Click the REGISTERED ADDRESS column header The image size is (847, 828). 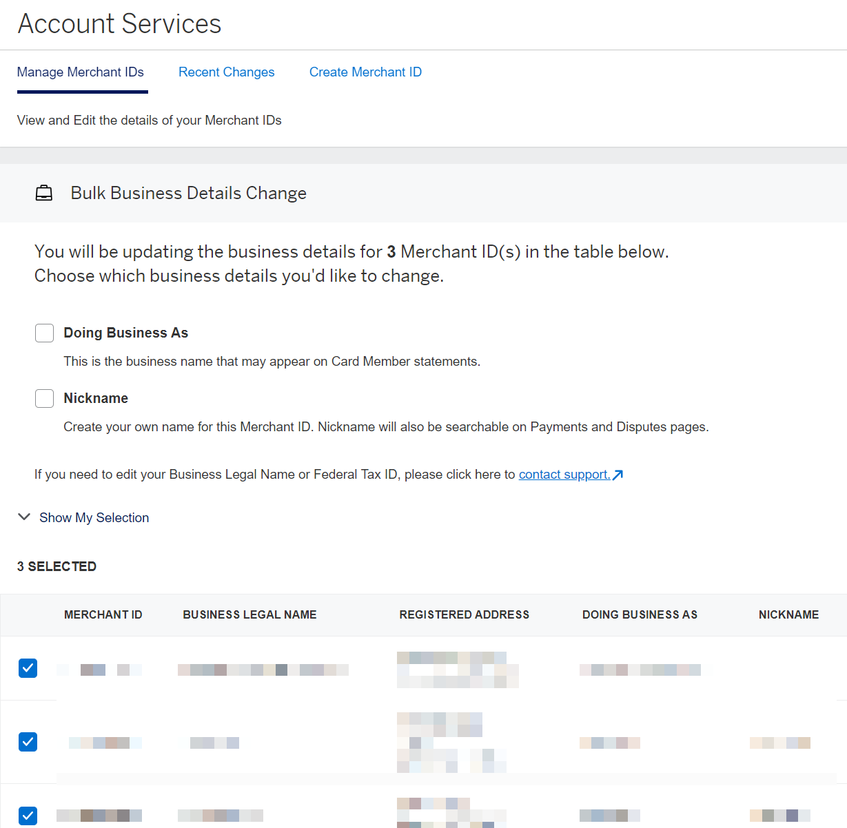click(x=464, y=614)
